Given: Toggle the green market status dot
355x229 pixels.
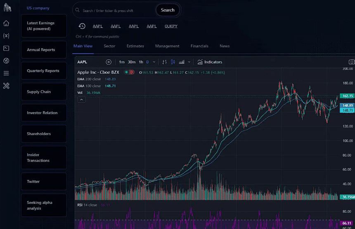Looking at the screenshot, I should coord(126,72).
